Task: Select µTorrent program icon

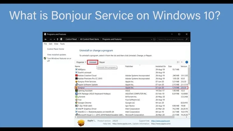Action: click(76, 97)
